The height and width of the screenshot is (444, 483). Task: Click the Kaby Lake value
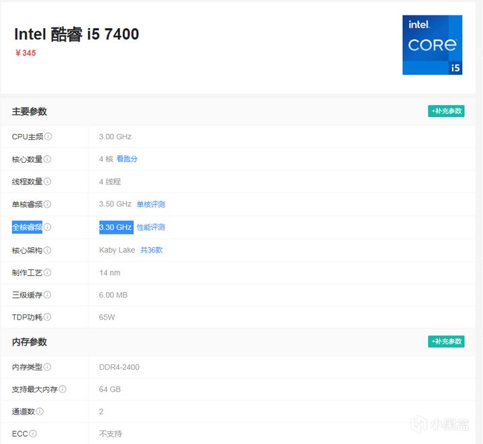coord(117,250)
